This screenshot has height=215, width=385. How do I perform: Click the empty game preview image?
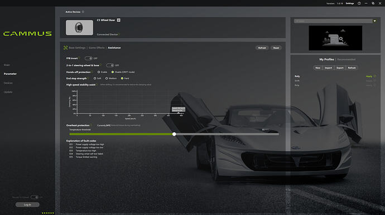(335, 38)
